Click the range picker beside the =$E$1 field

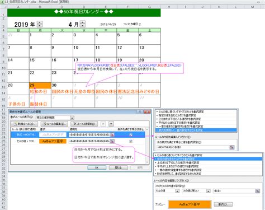pyautogui.click(x=257, y=191)
